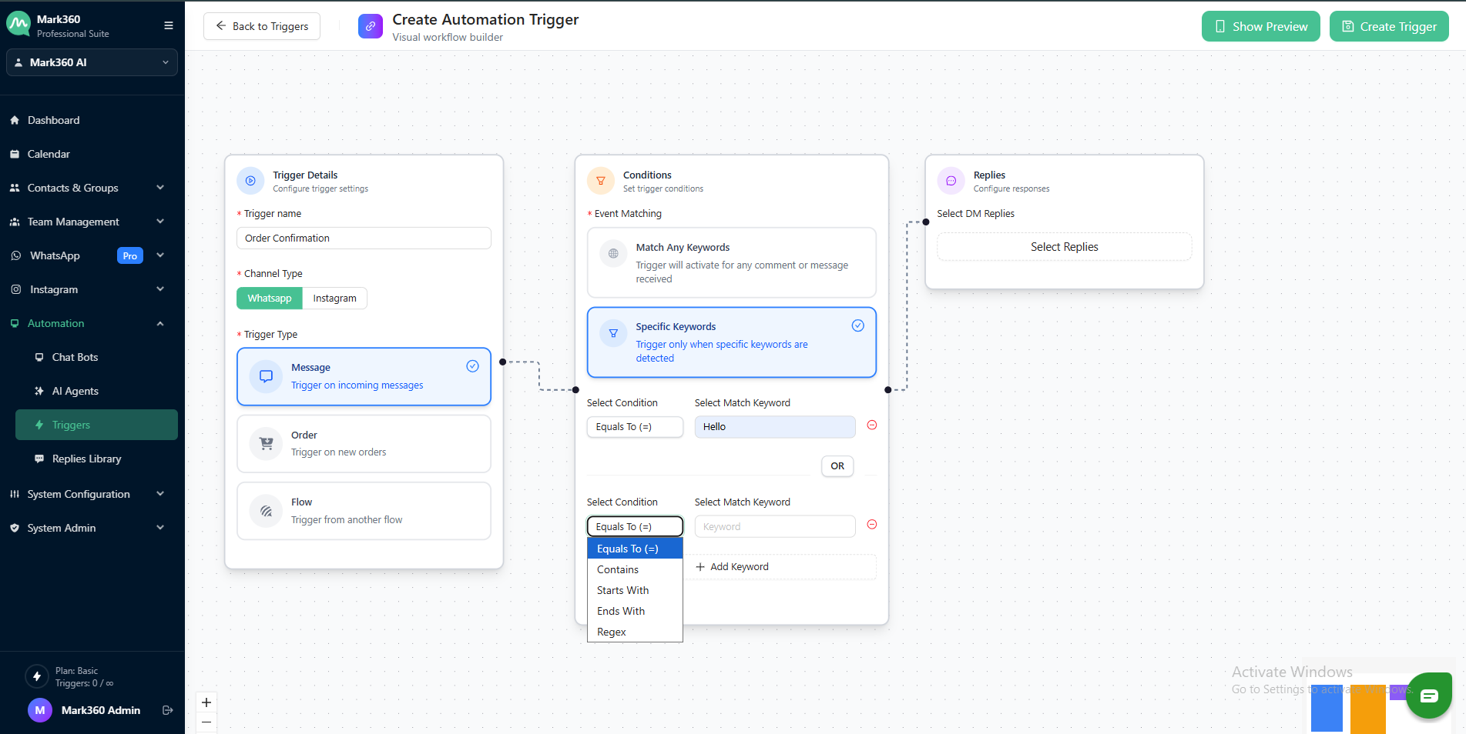The width and height of the screenshot is (1466, 734).
Task: Open Dashboard from the sidebar
Action: tap(54, 120)
